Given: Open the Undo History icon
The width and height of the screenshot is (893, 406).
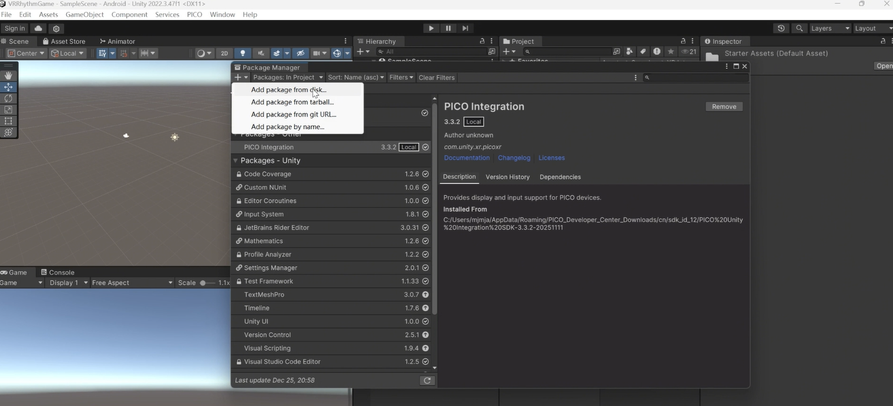Looking at the screenshot, I should point(781,28).
